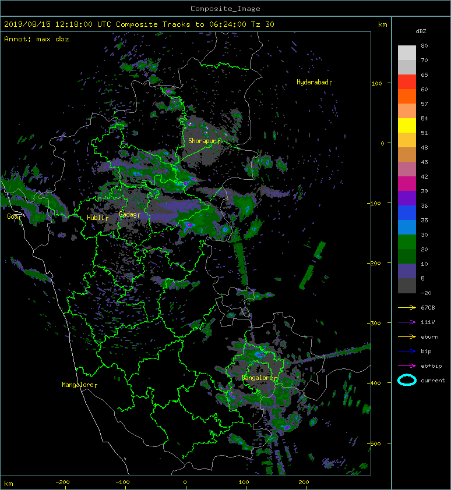
Task: Click the -100 tick on the vertical axis
Action: pos(375,204)
